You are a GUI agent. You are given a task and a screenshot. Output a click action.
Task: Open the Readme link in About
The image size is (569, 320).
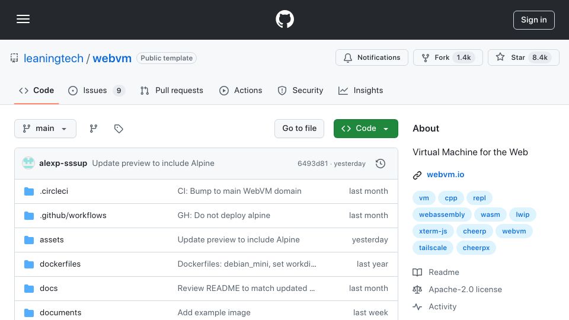(436, 272)
